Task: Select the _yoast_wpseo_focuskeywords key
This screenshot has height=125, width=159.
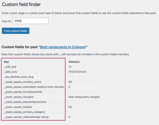Action: pyautogui.click(x=23, y=92)
